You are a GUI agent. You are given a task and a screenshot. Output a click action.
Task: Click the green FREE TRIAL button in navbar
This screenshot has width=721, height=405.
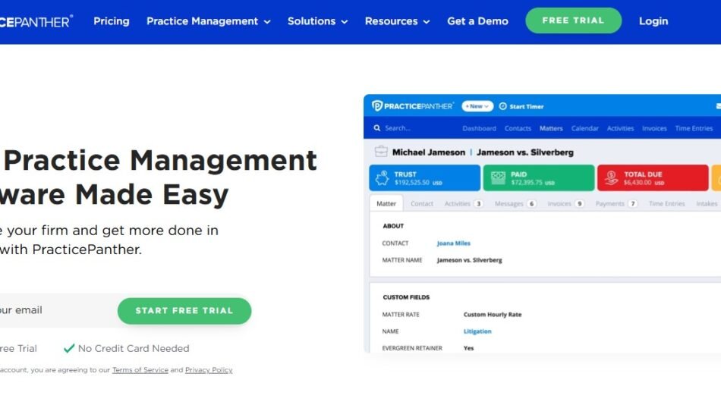click(573, 20)
